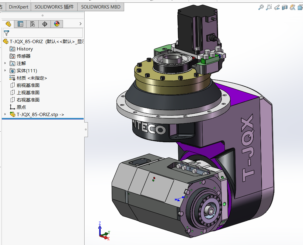
Task: Click the Section View icon
Action: point(285,7)
